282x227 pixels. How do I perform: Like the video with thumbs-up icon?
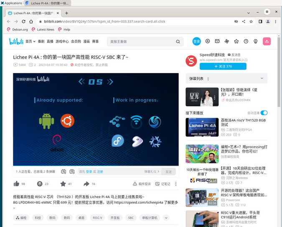(16, 184)
